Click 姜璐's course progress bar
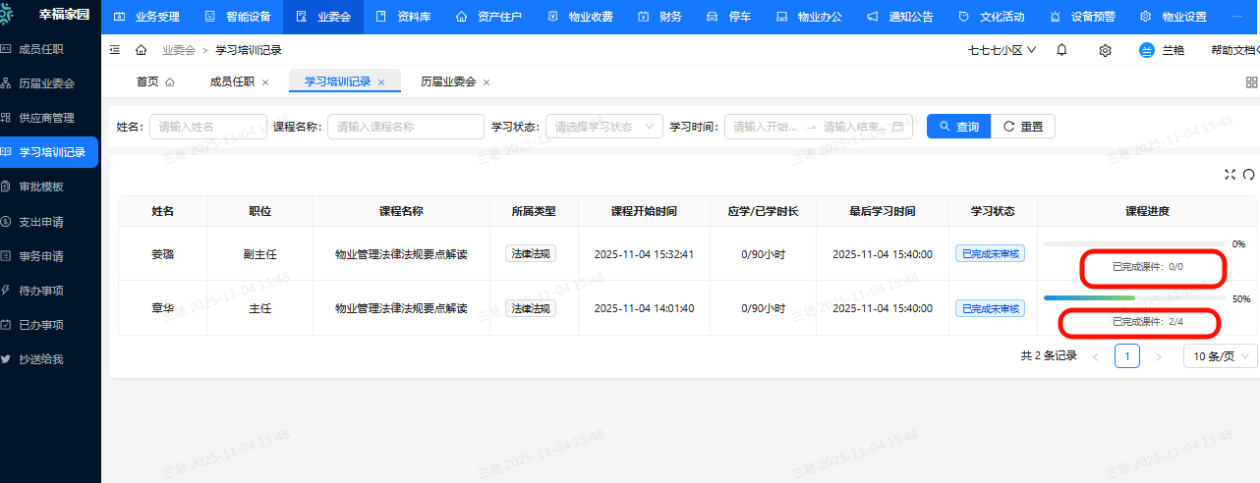The width and height of the screenshot is (1260, 483). click(x=1134, y=243)
